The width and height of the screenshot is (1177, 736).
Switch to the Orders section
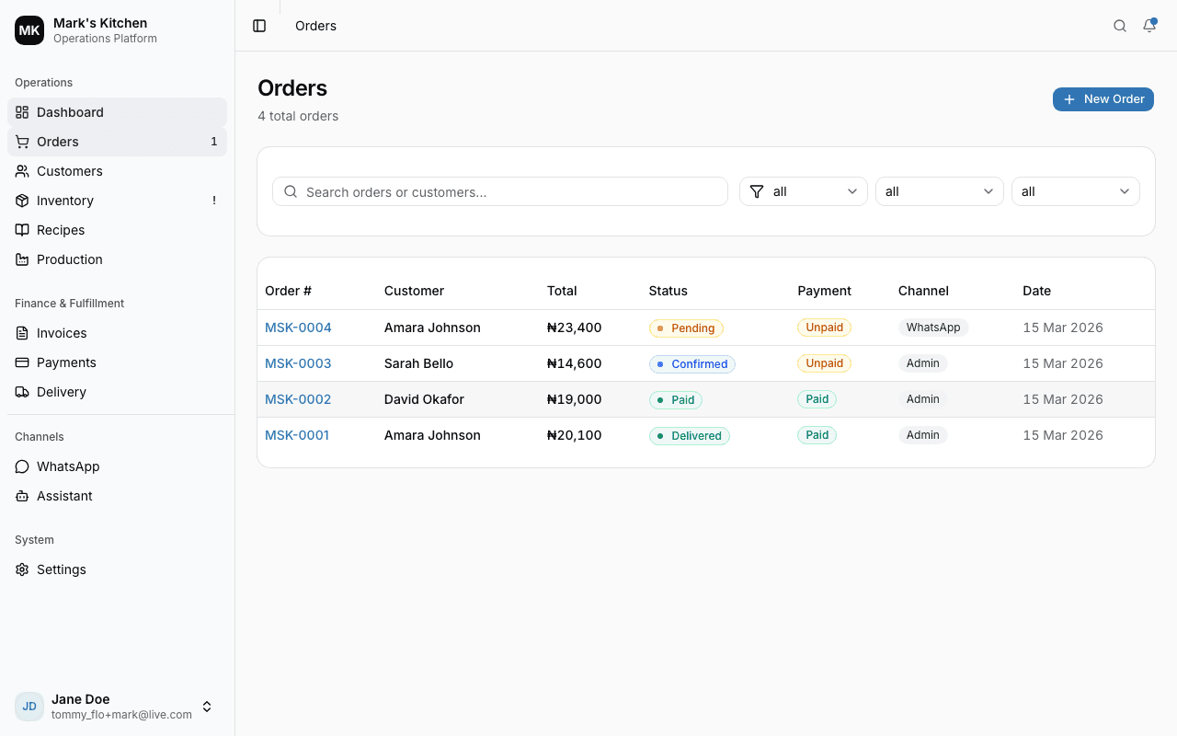56,141
